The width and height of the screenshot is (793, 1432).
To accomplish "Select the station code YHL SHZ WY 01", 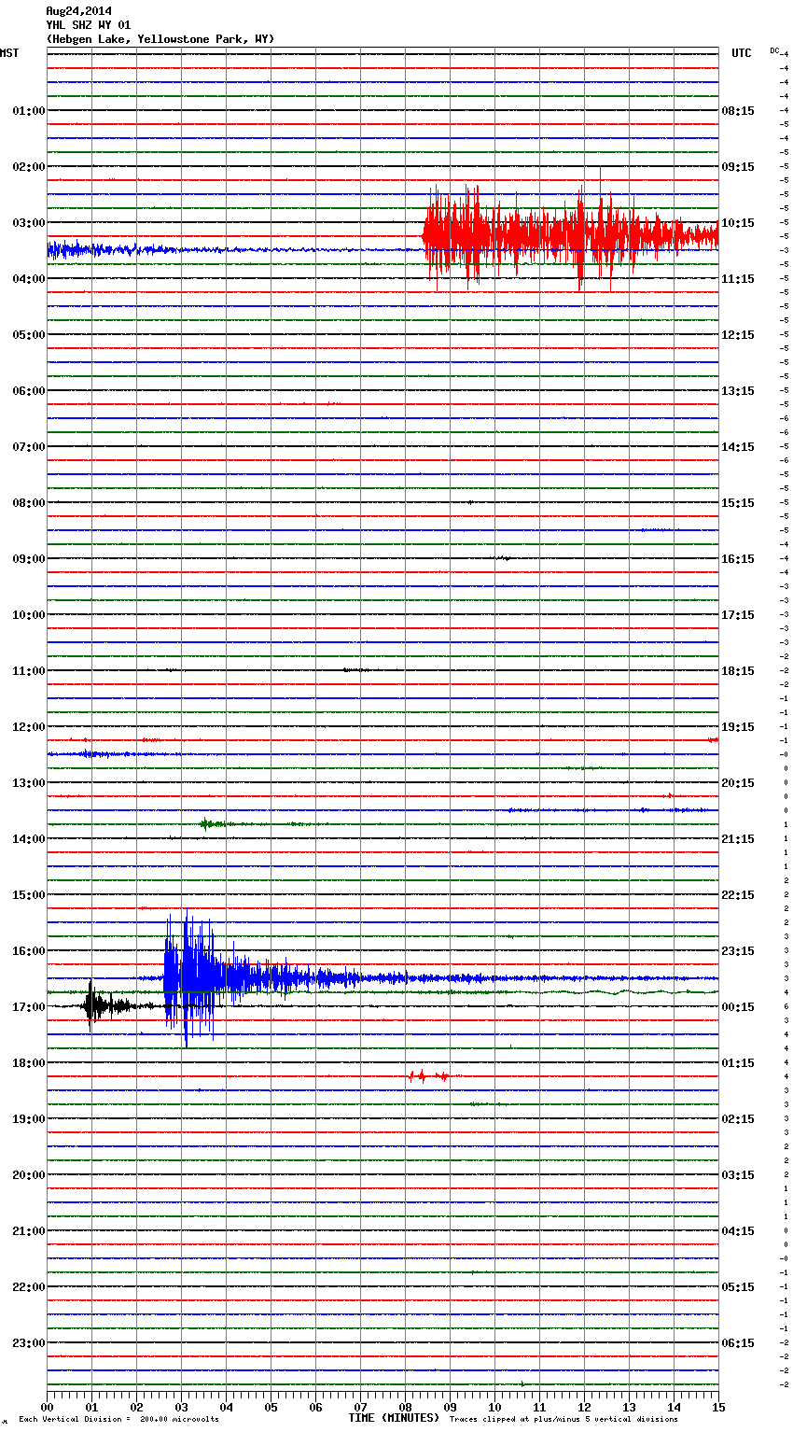I will point(89,25).
